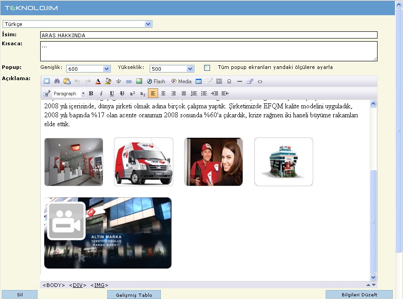This screenshot has height=299, width=403.
Task: Create a numbered list
Action: (x=194, y=93)
